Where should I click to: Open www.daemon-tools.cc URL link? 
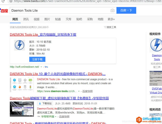click(x=57, y=91)
